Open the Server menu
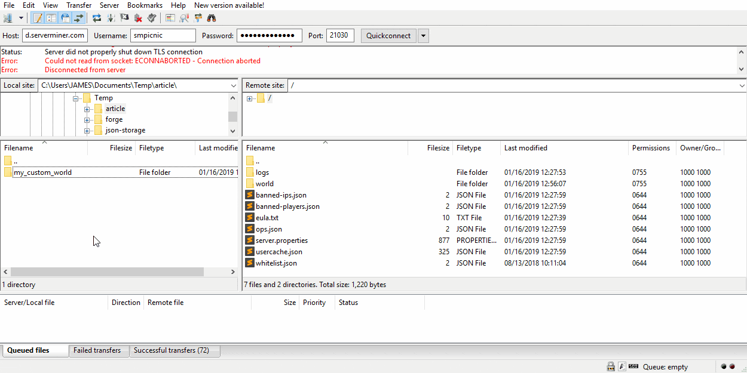Image resolution: width=747 pixels, height=373 pixels. (x=109, y=5)
